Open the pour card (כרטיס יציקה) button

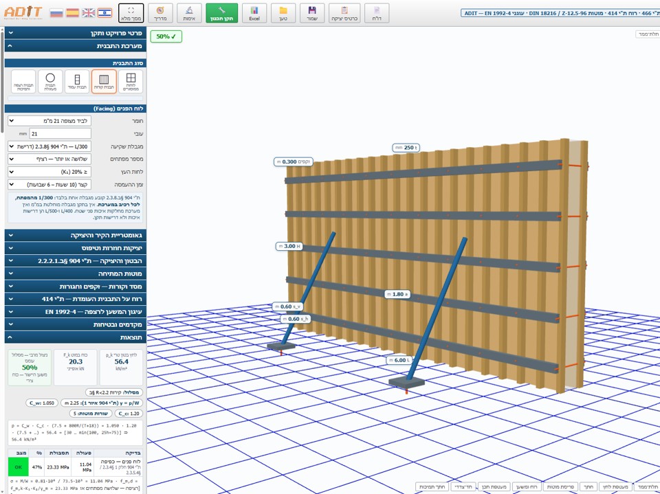pyautogui.click(x=344, y=13)
